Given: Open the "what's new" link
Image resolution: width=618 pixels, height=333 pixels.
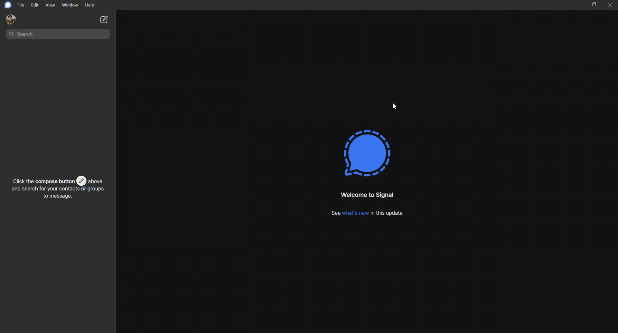Looking at the screenshot, I should point(355,213).
